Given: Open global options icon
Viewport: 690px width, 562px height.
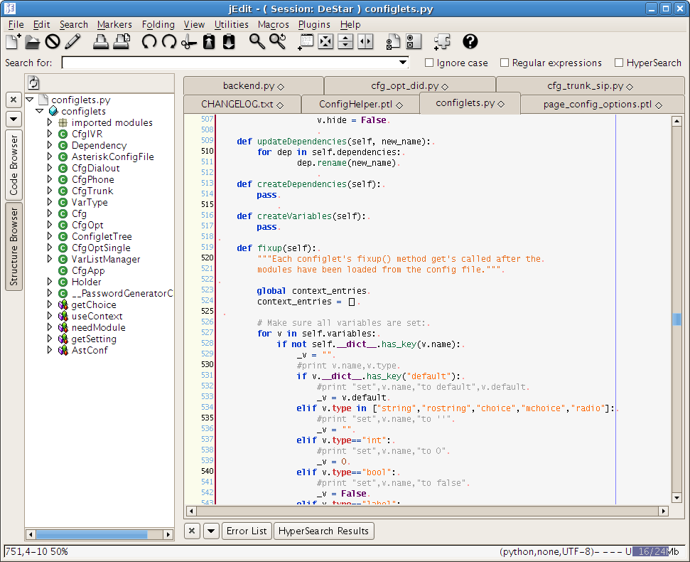Looking at the screenshot, I should coord(413,42).
